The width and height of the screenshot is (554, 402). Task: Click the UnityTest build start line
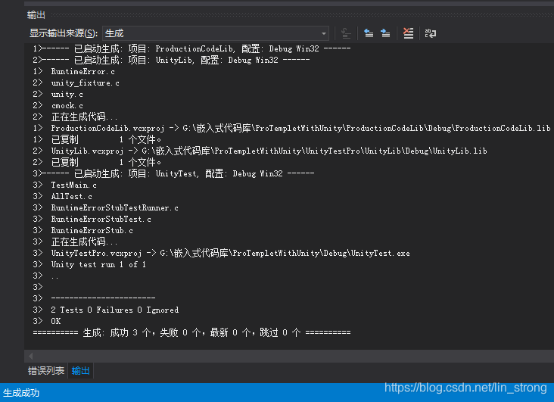coord(173,173)
